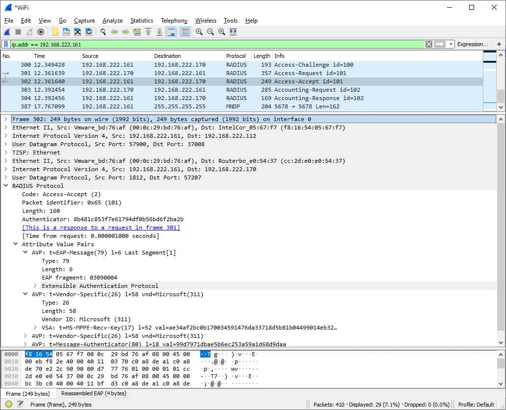Open the Statistics menu
506x410 pixels.
tap(142, 21)
